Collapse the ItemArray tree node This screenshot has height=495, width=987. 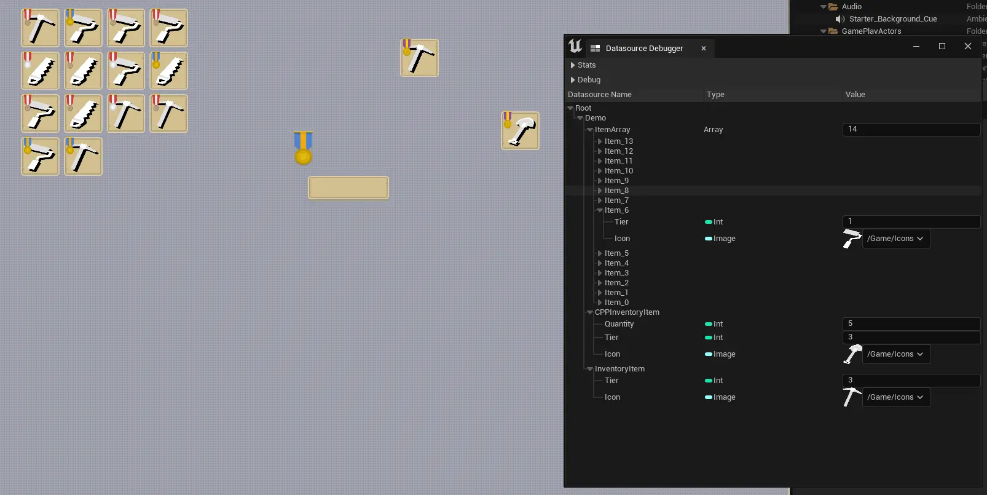[590, 130]
